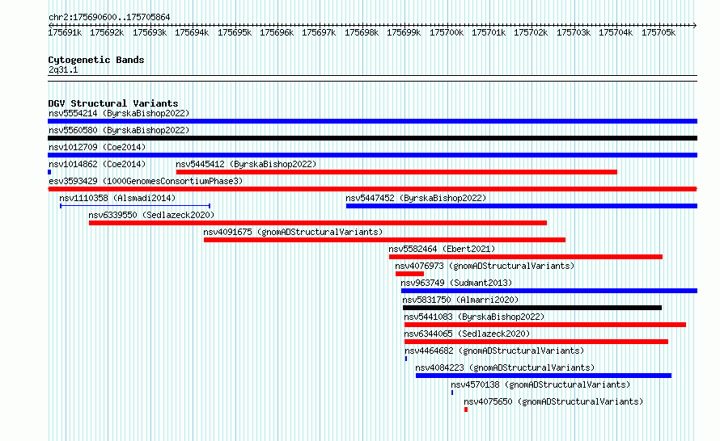Click the 175701k ruler tick label

489,32
